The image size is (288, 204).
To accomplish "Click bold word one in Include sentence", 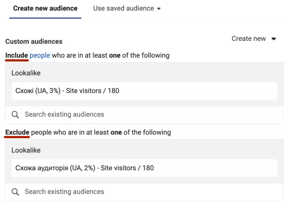I will (x=115, y=55).
